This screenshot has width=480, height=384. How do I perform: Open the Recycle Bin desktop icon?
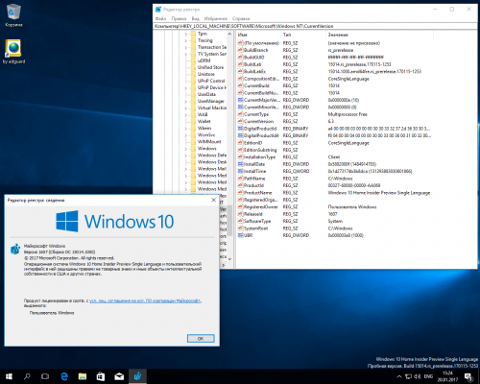pyautogui.click(x=13, y=15)
